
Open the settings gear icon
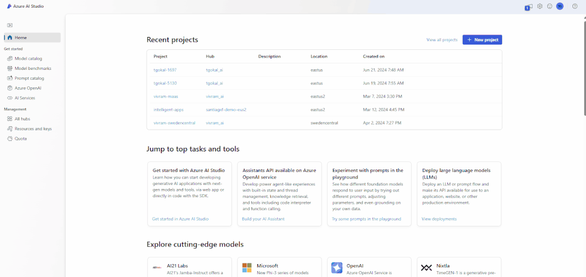point(540,6)
